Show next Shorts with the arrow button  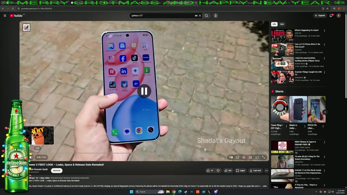click(325, 112)
